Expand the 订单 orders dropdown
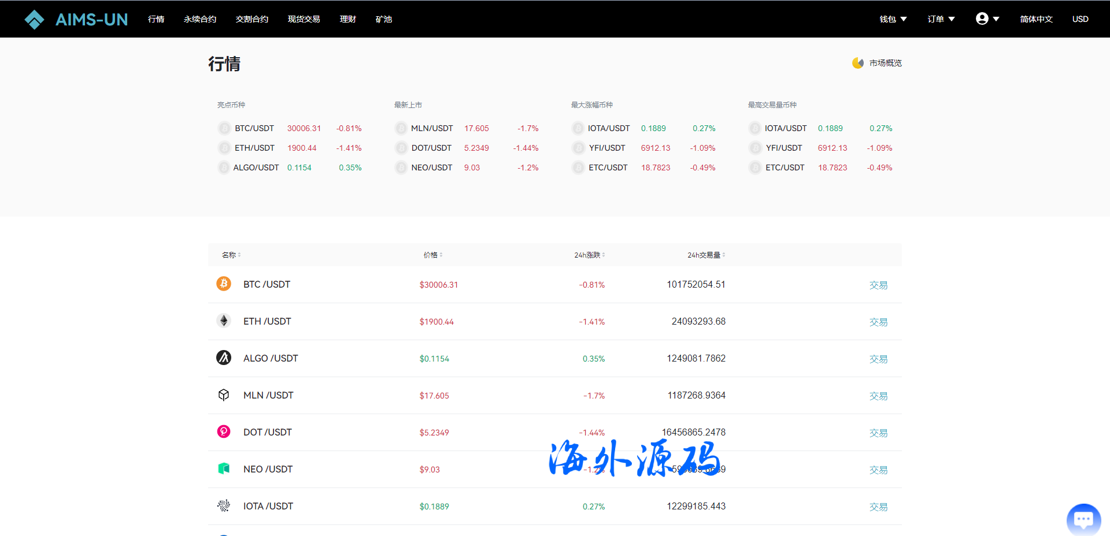The width and height of the screenshot is (1110, 536). (941, 19)
